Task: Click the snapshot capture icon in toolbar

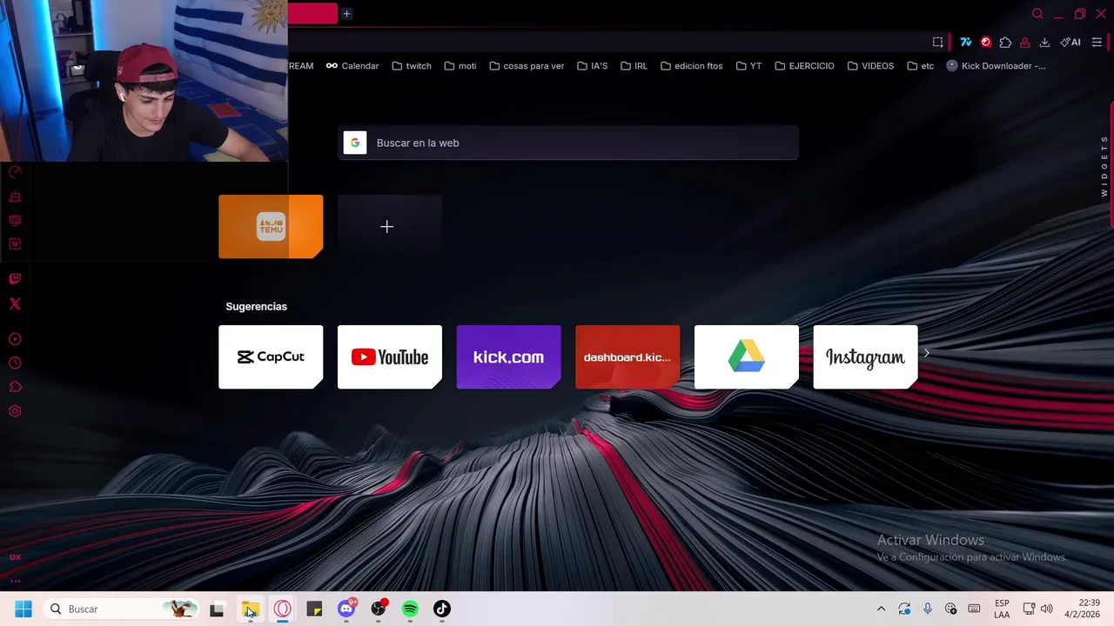Action: (937, 42)
